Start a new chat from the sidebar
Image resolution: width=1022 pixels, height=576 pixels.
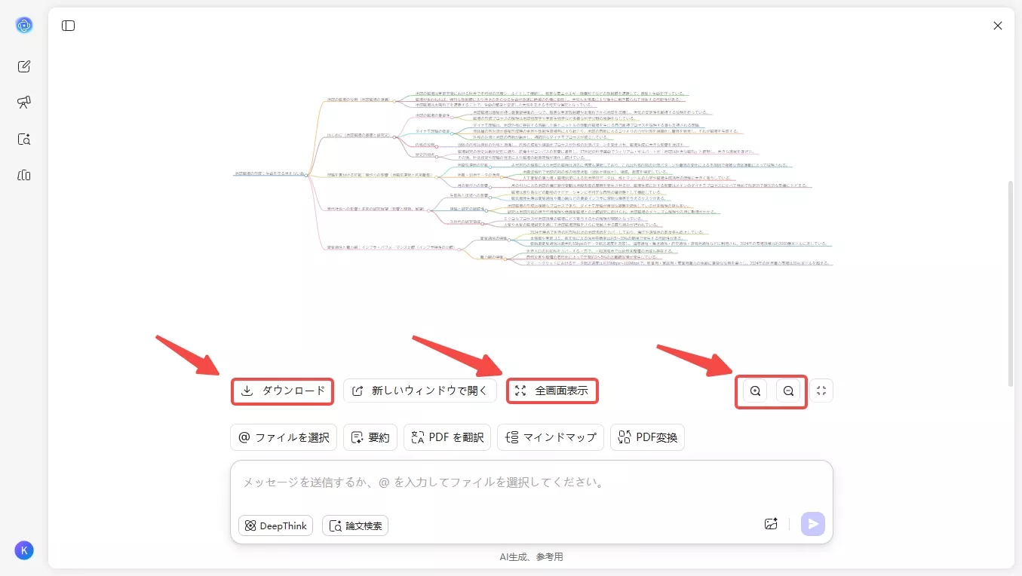point(24,66)
